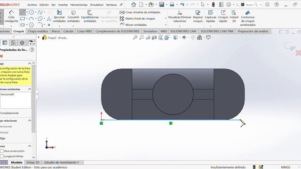Click Matriz lineal de croquis
Image resolution: width=301 pixels, height=169 pixels.
pyautogui.click(x=137, y=19)
